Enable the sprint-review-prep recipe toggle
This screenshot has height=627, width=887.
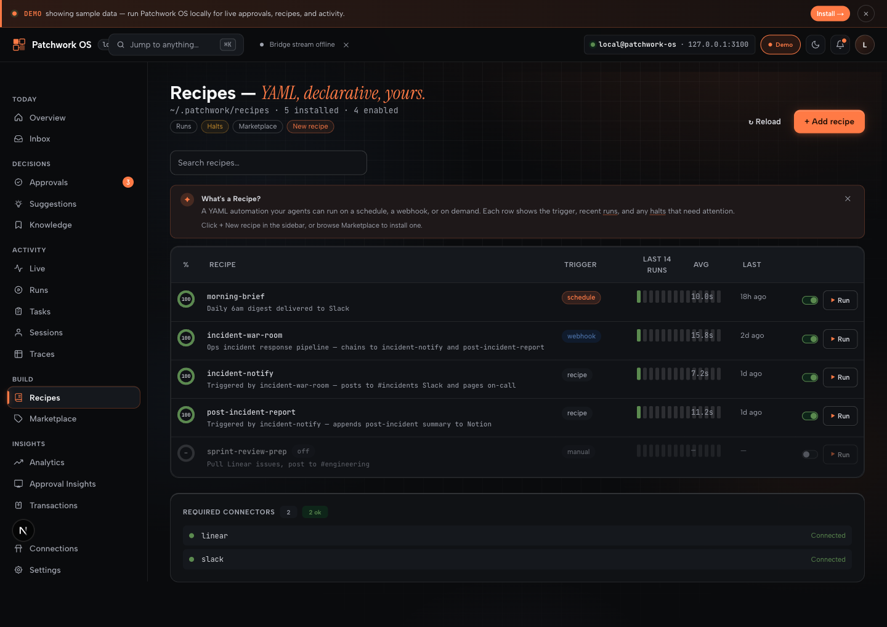pyautogui.click(x=810, y=455)
